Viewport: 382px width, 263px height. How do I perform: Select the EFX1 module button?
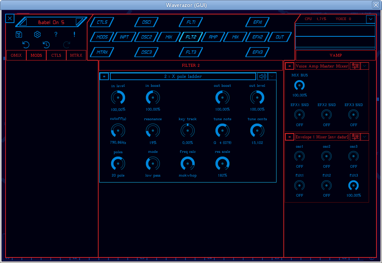tap(258, 22)
